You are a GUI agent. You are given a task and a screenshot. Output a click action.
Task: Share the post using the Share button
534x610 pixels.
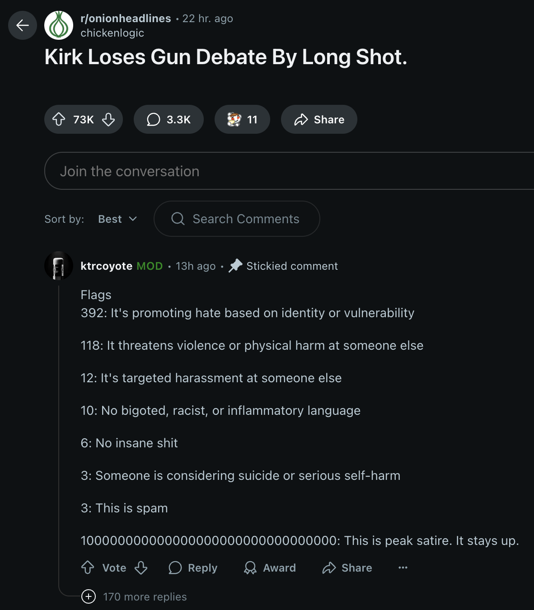(x=319, y=119)
